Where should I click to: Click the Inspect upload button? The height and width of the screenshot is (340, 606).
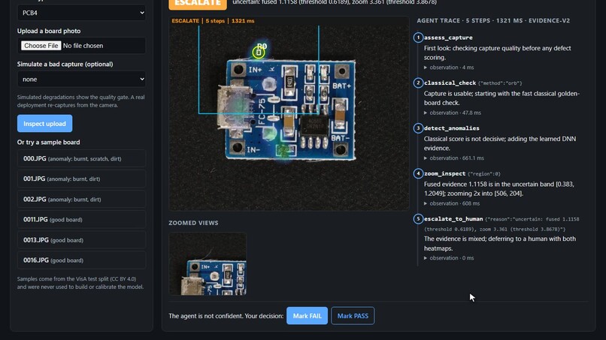(x=44, y=124)
